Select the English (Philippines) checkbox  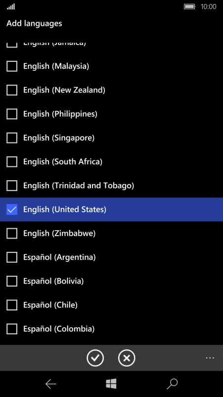pos(12,114)
